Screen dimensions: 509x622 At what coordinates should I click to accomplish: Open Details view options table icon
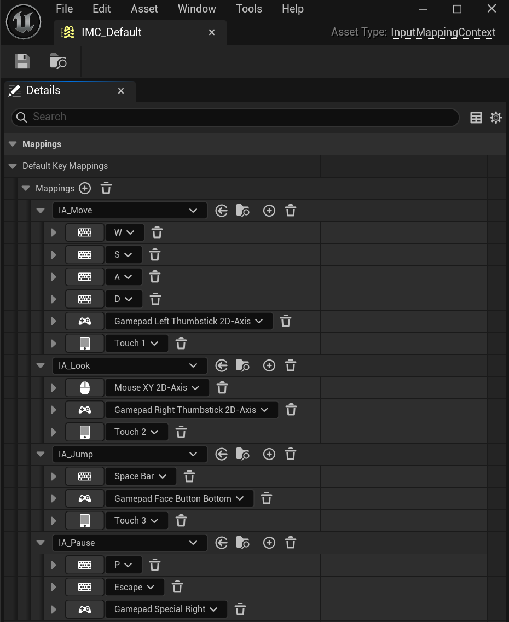click(476, 118)
